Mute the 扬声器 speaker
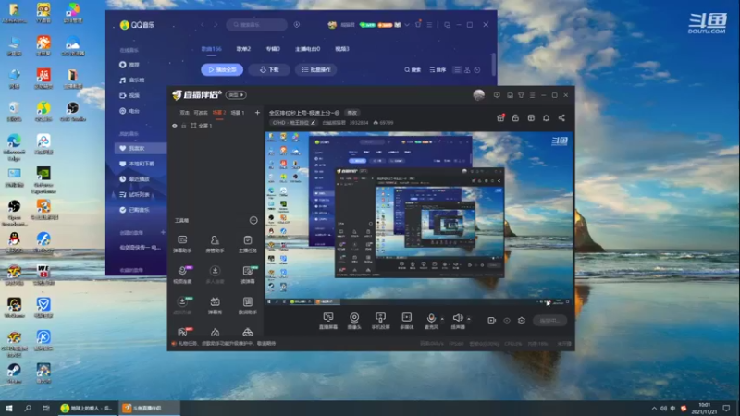 (457, 321)
